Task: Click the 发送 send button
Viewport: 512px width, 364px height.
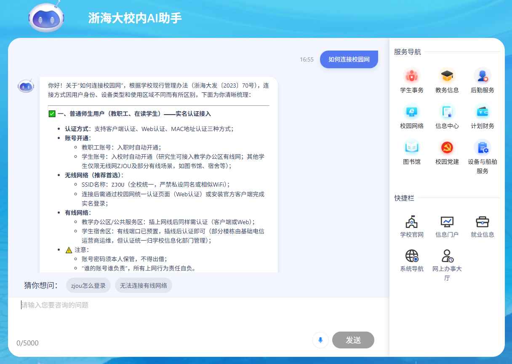Action: click(353, 340)
